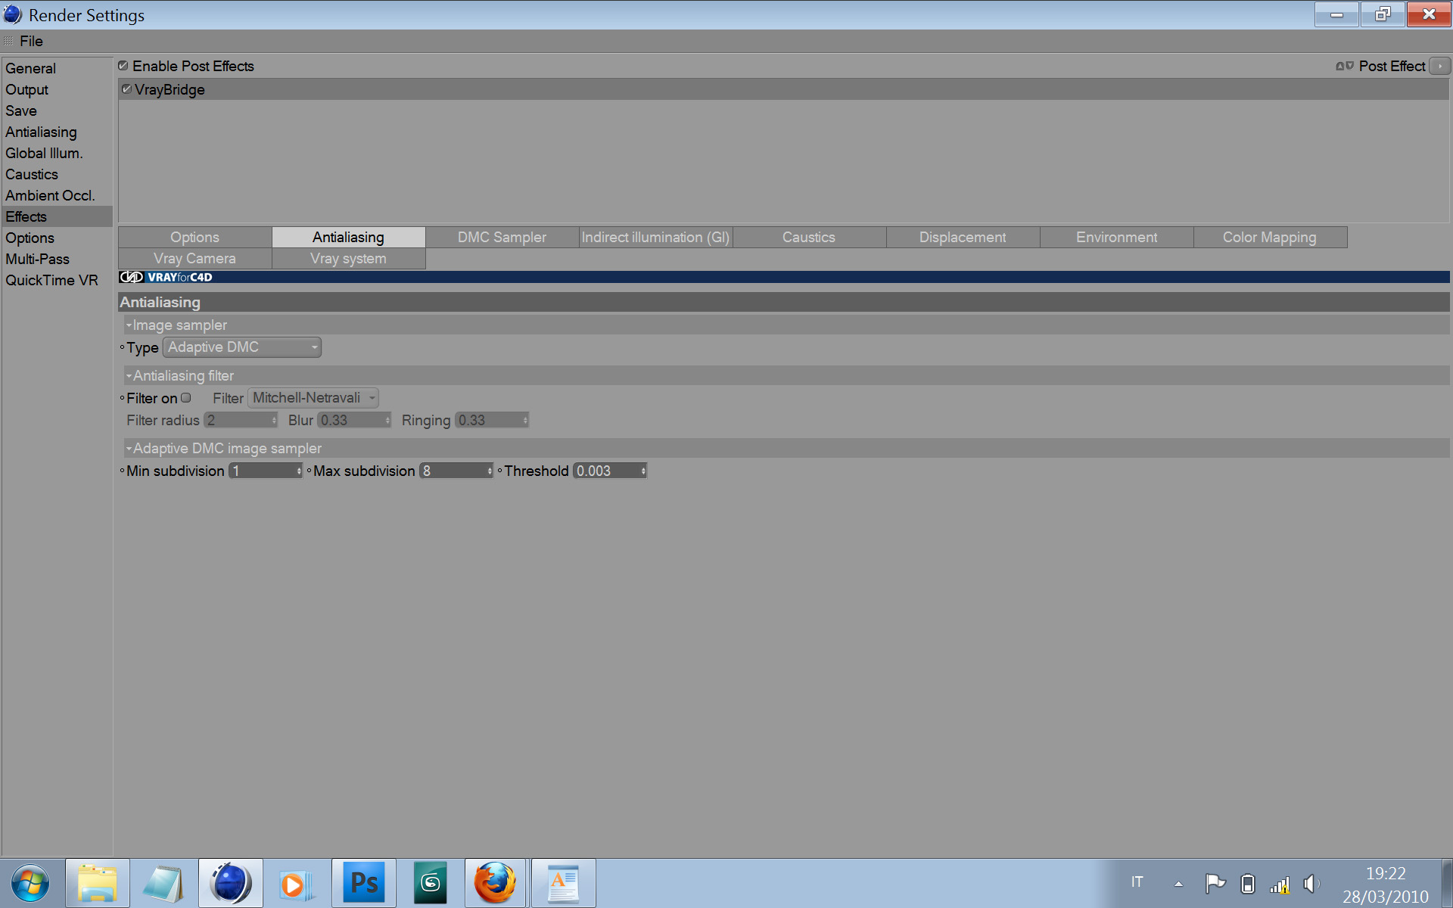Click the Firefox taskbar icon
The image size is (1453, 908).
coord(495,883)
